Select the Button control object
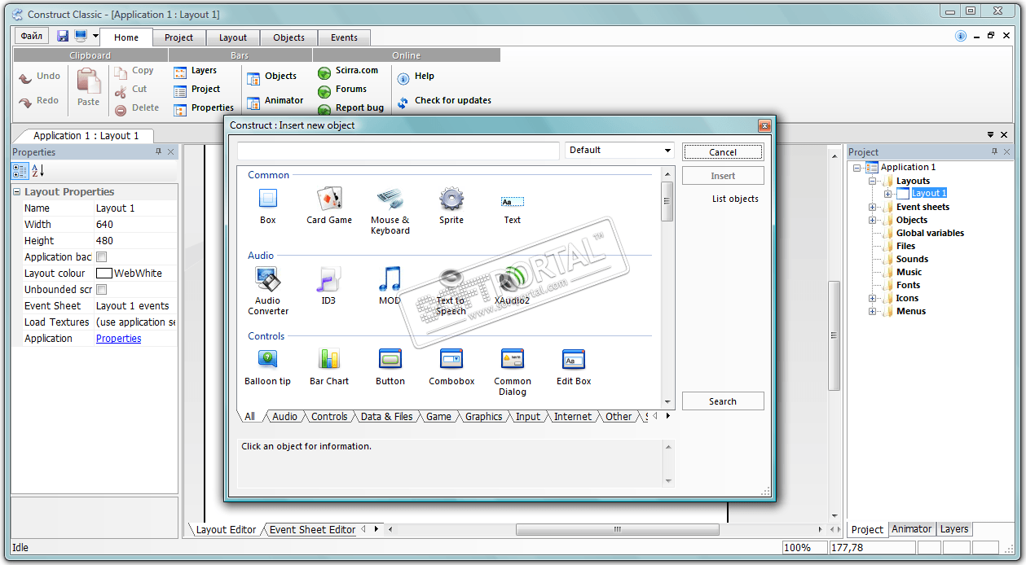Viewport: 1026px width, 565px height. coord(390,359)
